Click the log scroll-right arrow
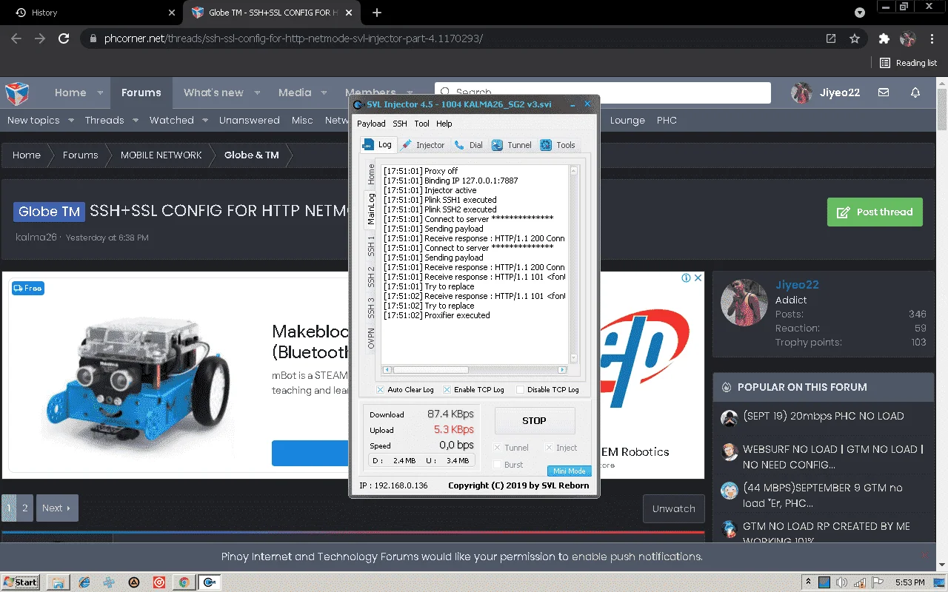The height and width of the screenshot is (592, 948). click(x=562, y=369)
